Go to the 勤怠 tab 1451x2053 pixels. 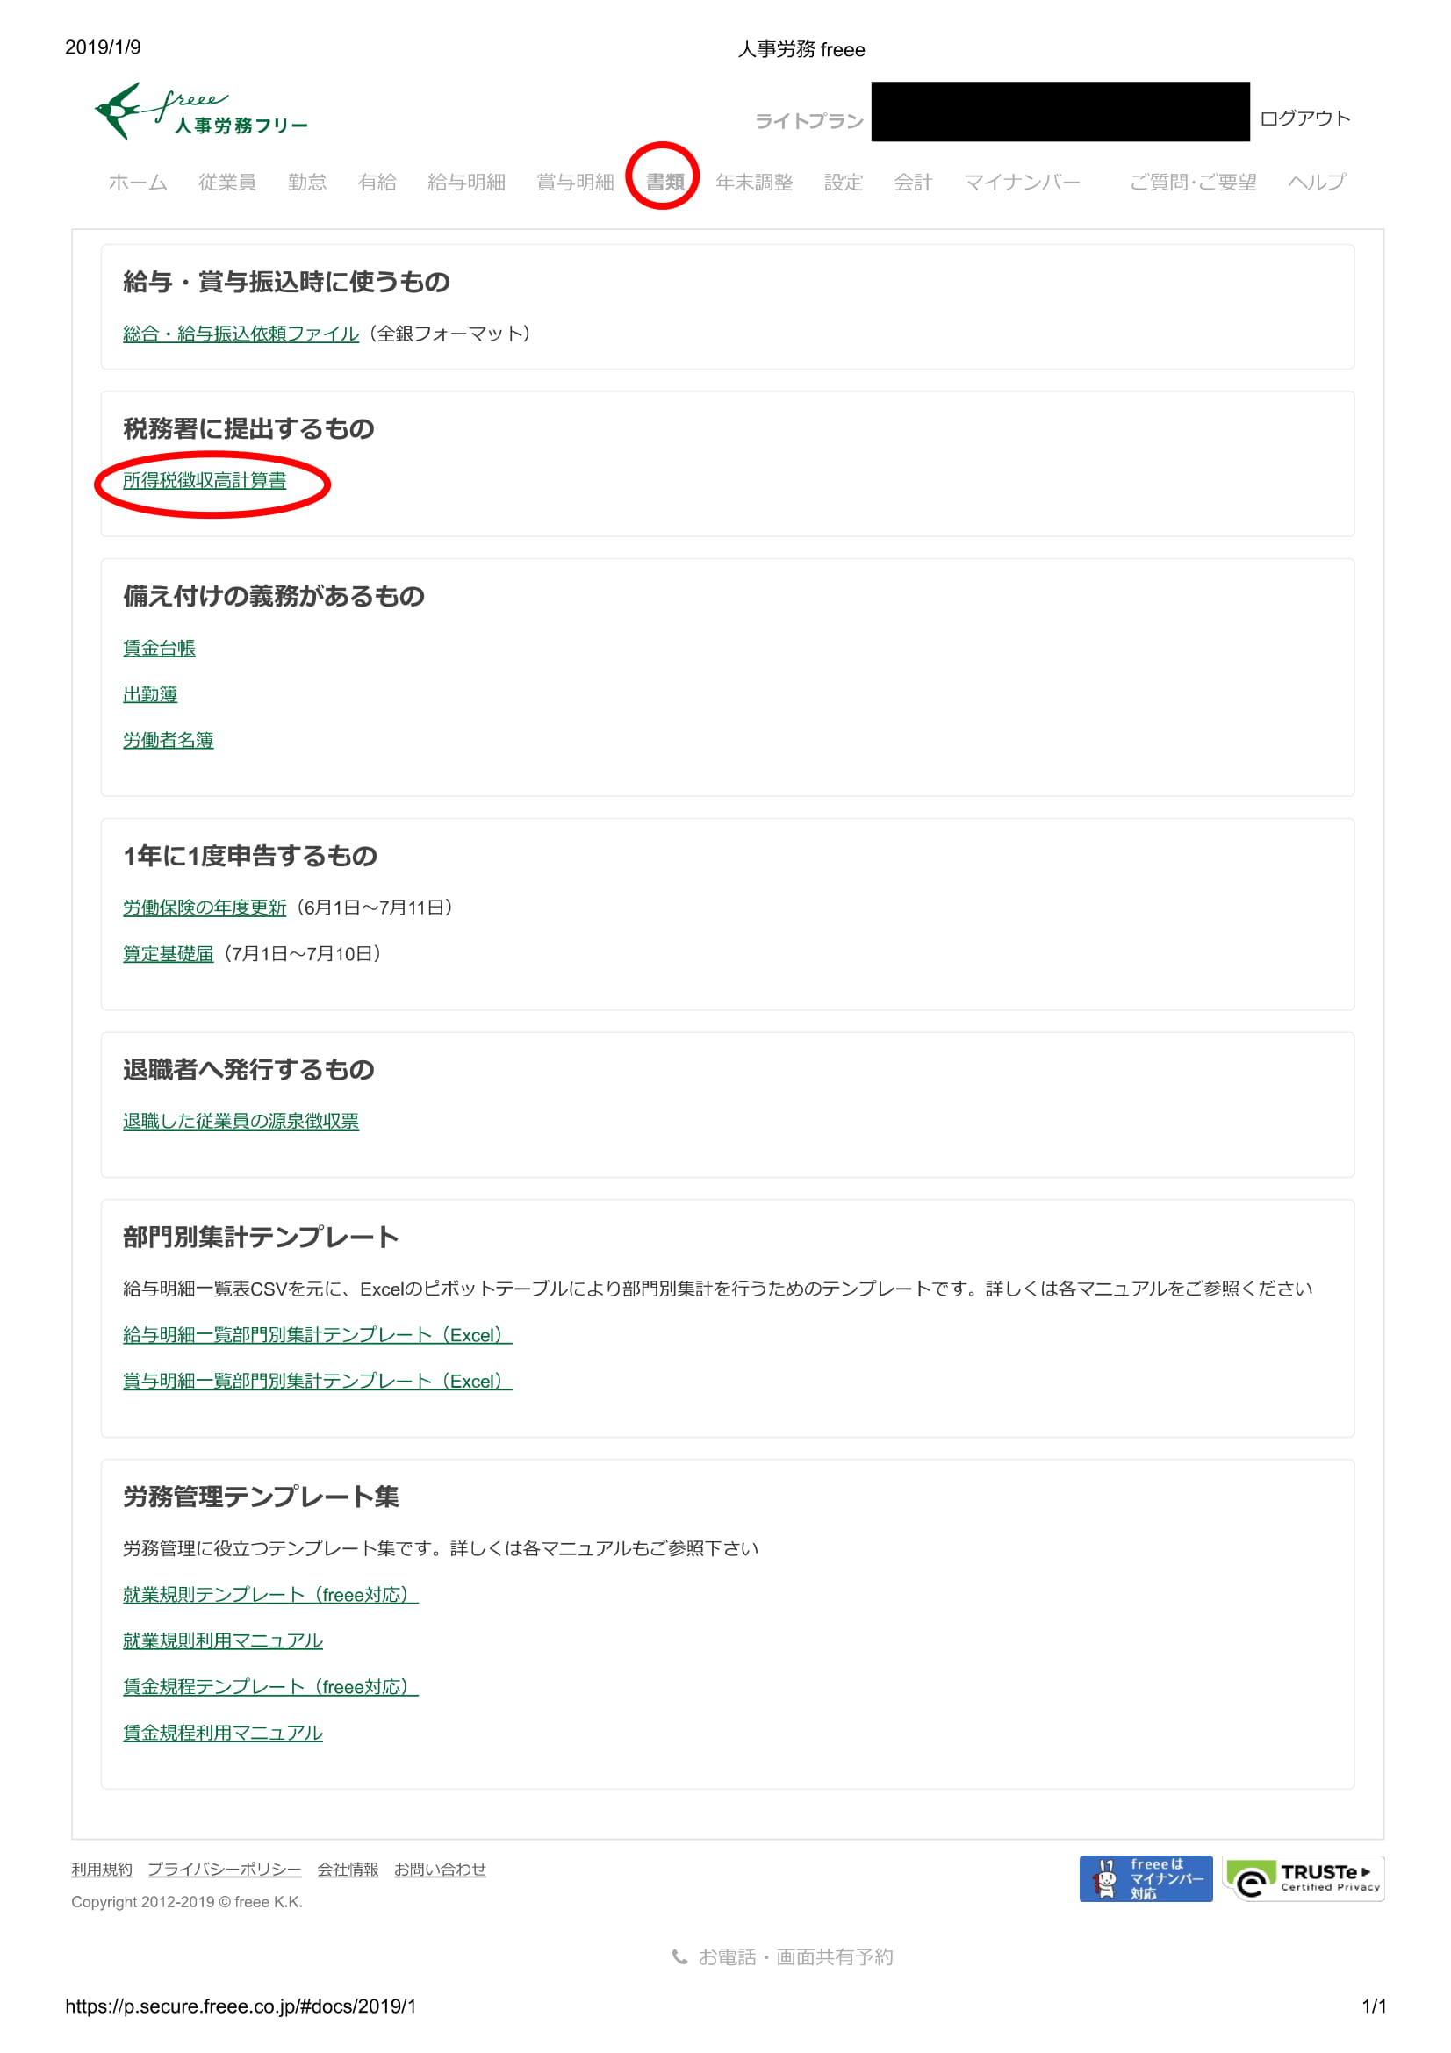click(306, 183)
